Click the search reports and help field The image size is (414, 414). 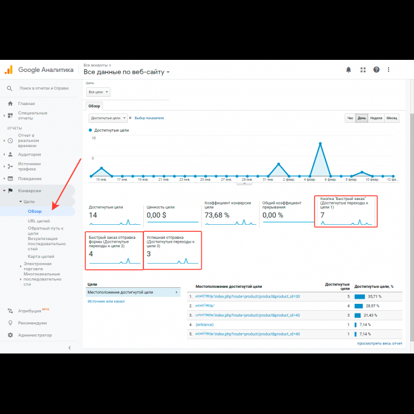pos(44,89)
